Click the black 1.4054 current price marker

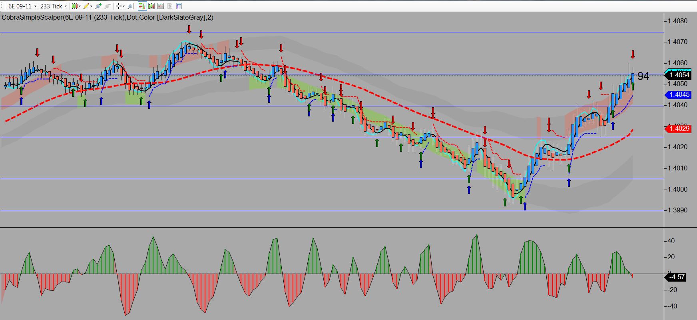[677, 75]
